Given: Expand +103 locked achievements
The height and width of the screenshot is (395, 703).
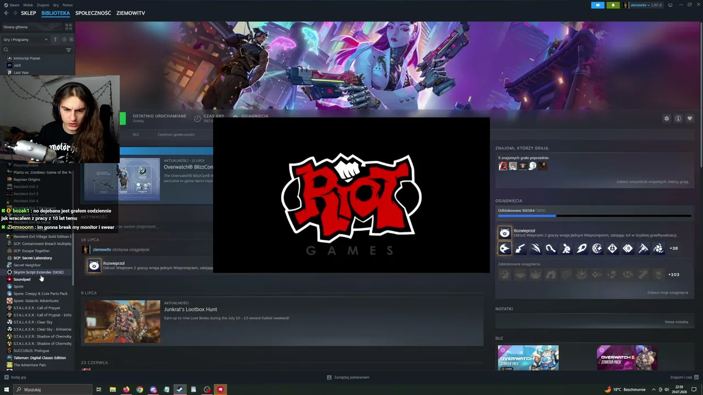Looking at the screenshot, I should coord(673,274).
